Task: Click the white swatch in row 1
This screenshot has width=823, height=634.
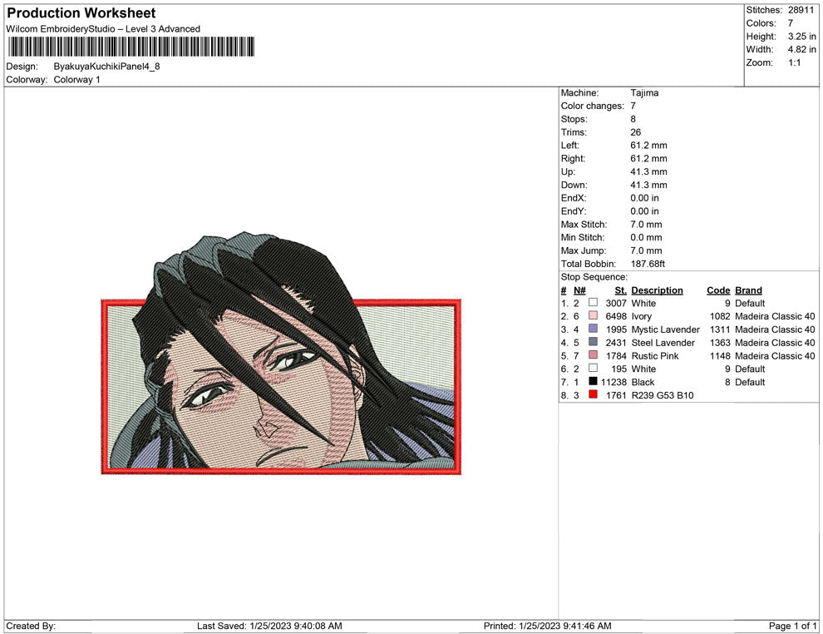Action: (x=593, y=303)
